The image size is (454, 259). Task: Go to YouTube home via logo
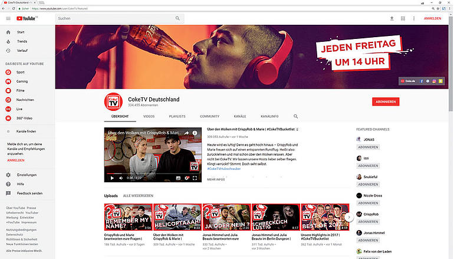[x=26, y=18]
